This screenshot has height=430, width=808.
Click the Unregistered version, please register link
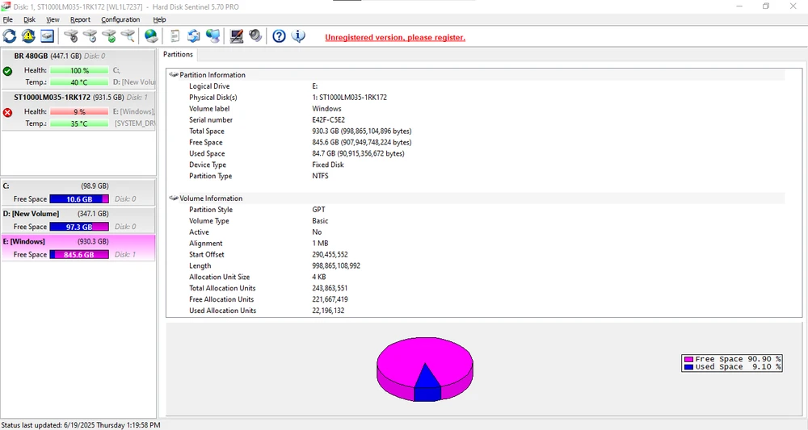click(394, 37)
